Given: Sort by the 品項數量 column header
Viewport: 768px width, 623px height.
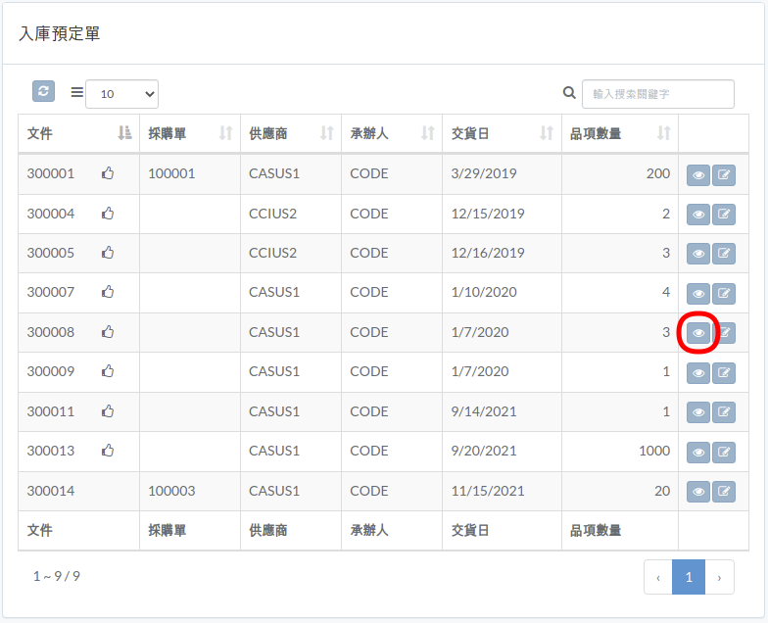Looking at the screenshot, I should pos(620,133).
